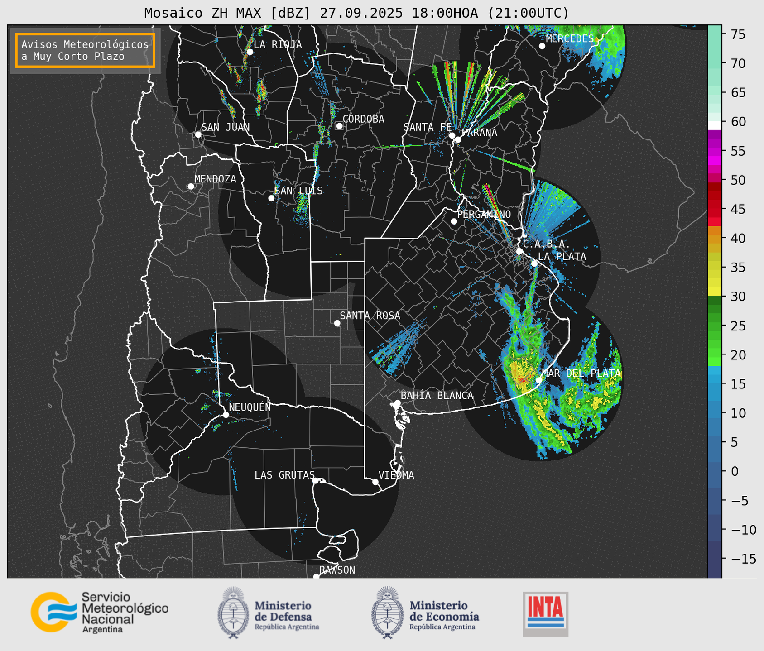This screenshot has width=764, height=651.
Task: Click the Avisos Meteorológicos a Muy Corto Plazo button
Action: click(x=85, y=50)
